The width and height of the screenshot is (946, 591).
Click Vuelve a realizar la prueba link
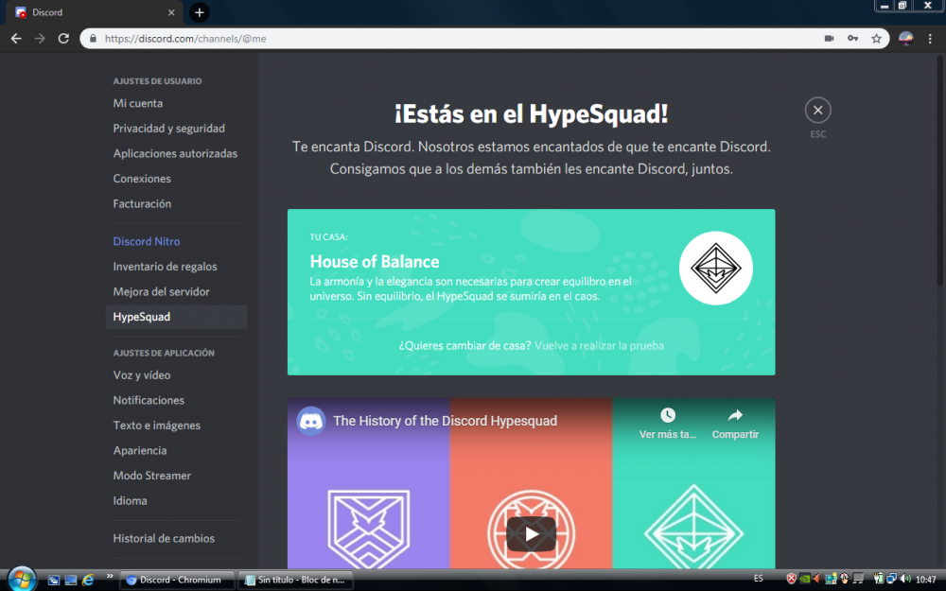[x=599, y=346]
